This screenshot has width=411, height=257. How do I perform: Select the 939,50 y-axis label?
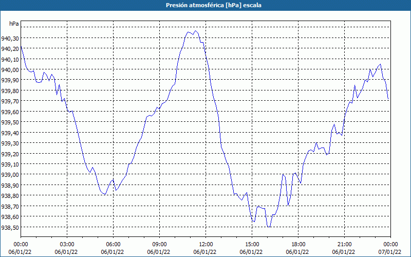pyautogui.click(x=10, y=122)
